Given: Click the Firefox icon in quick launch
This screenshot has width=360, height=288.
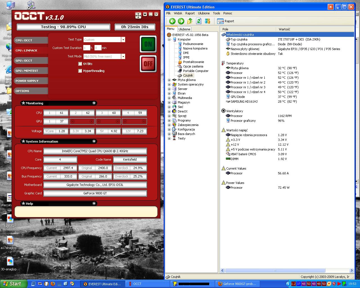Looking at the screenshot, I should pyautogui.click(x=53, y=284).
